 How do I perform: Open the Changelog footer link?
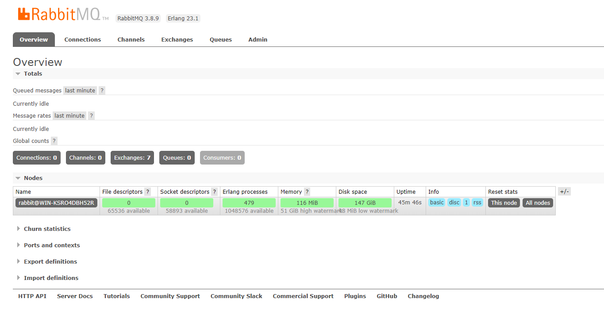click(x=423, y=296)
